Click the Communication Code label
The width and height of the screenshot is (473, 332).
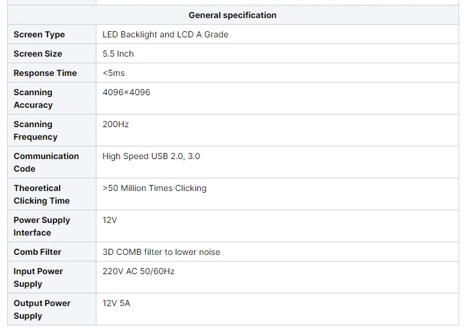pos(46,162)
